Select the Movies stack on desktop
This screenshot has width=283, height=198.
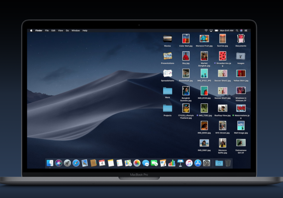167,39
